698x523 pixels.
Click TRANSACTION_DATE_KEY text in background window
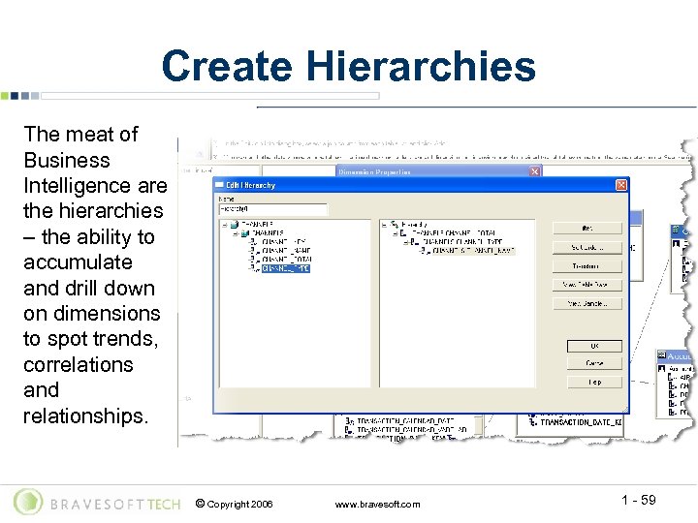(x=581, y=422)
